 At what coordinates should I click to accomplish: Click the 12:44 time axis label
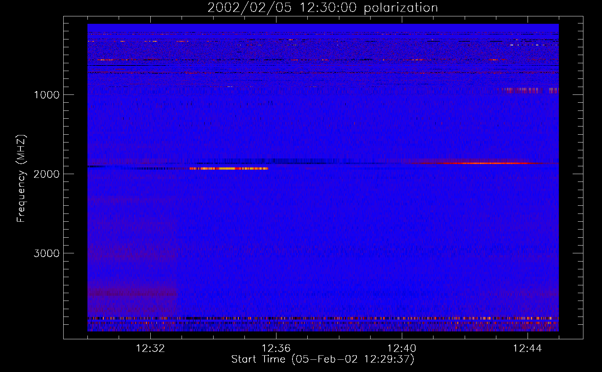[x=528, y=349]
